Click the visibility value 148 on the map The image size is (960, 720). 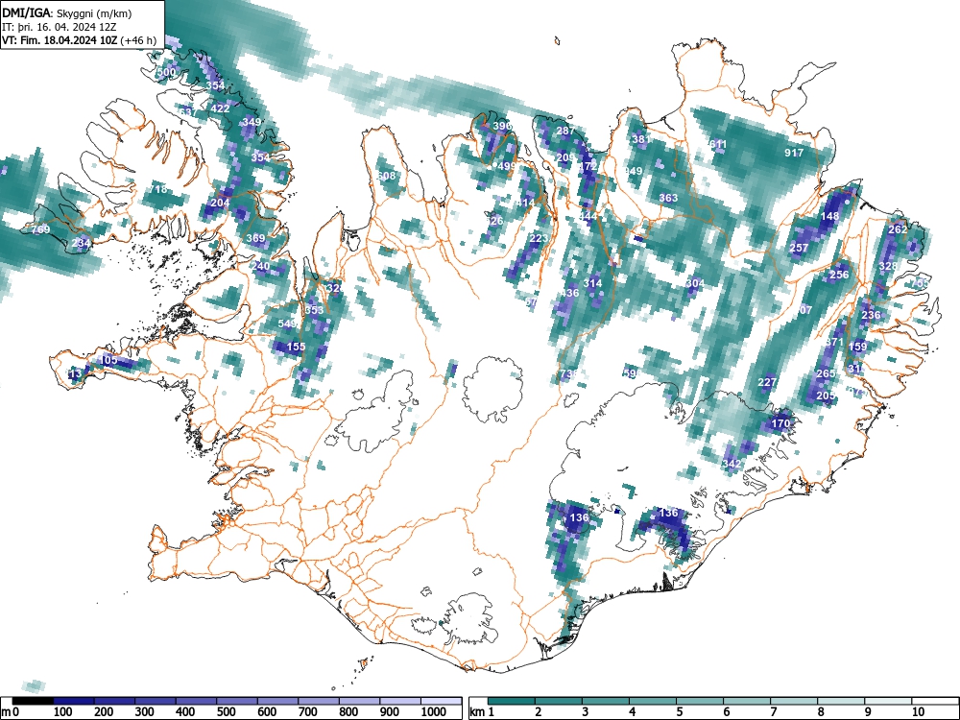click(830, 216)
